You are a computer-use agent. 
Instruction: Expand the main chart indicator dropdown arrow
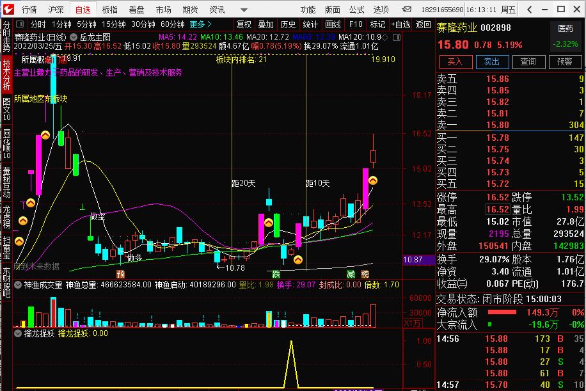(x=74, y=37)
